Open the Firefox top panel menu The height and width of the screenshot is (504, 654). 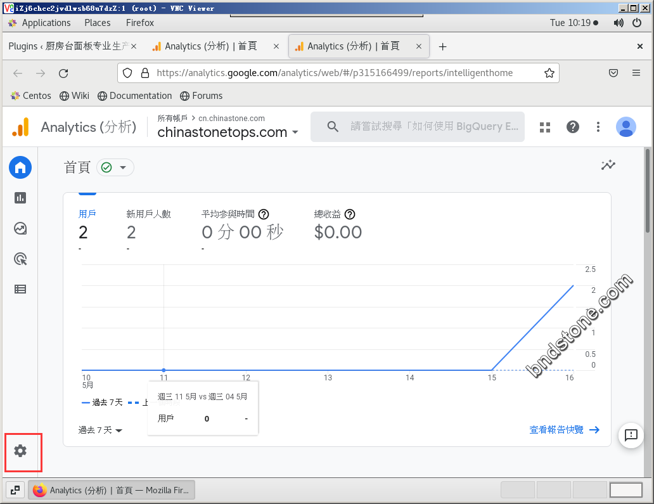coord(140,23)
